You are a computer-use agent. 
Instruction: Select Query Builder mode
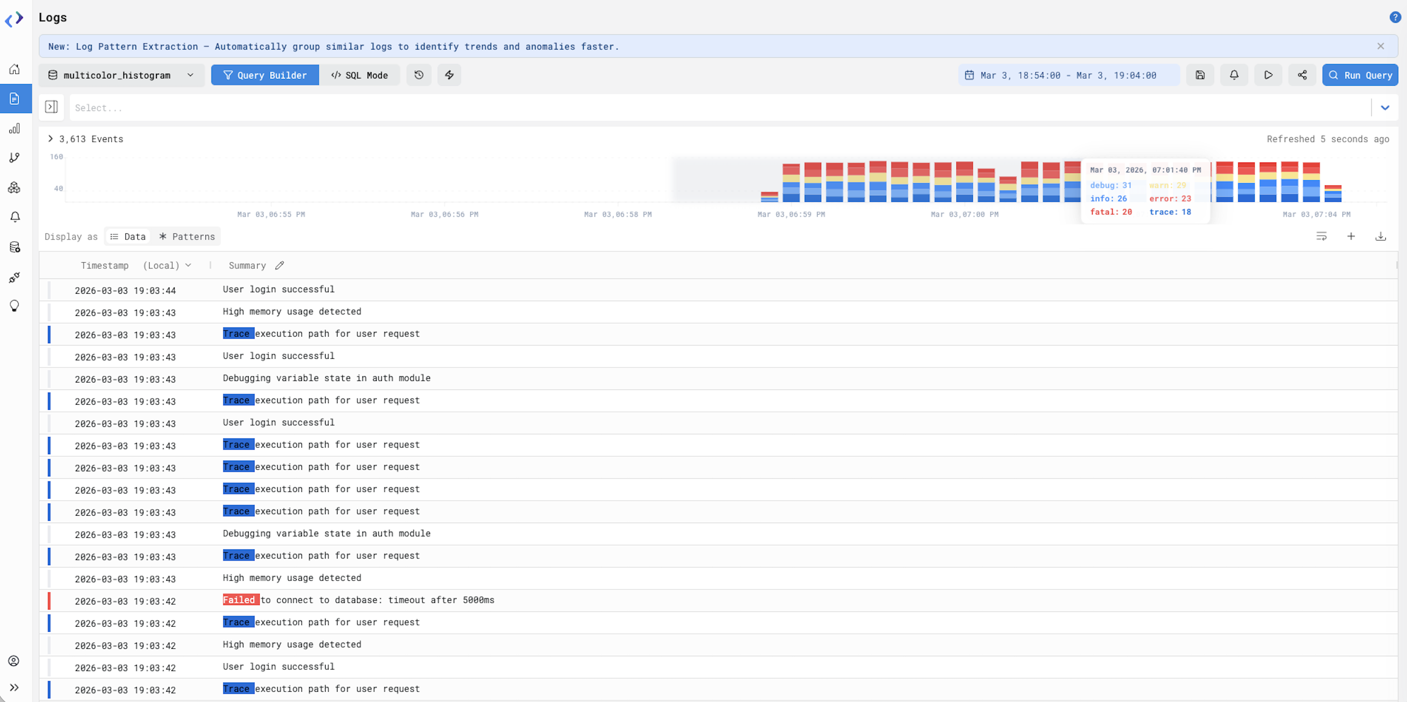pos(264,75)
